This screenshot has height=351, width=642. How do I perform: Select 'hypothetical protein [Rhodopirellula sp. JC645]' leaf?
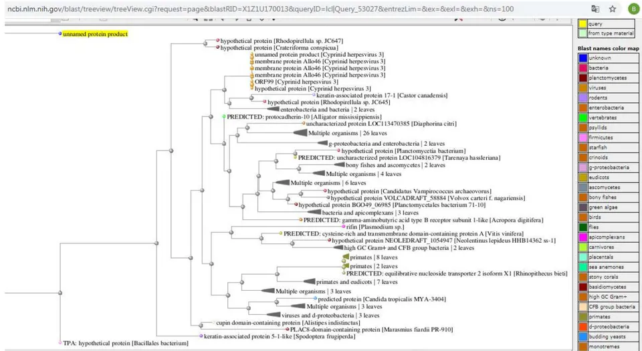tap(329, 102)
